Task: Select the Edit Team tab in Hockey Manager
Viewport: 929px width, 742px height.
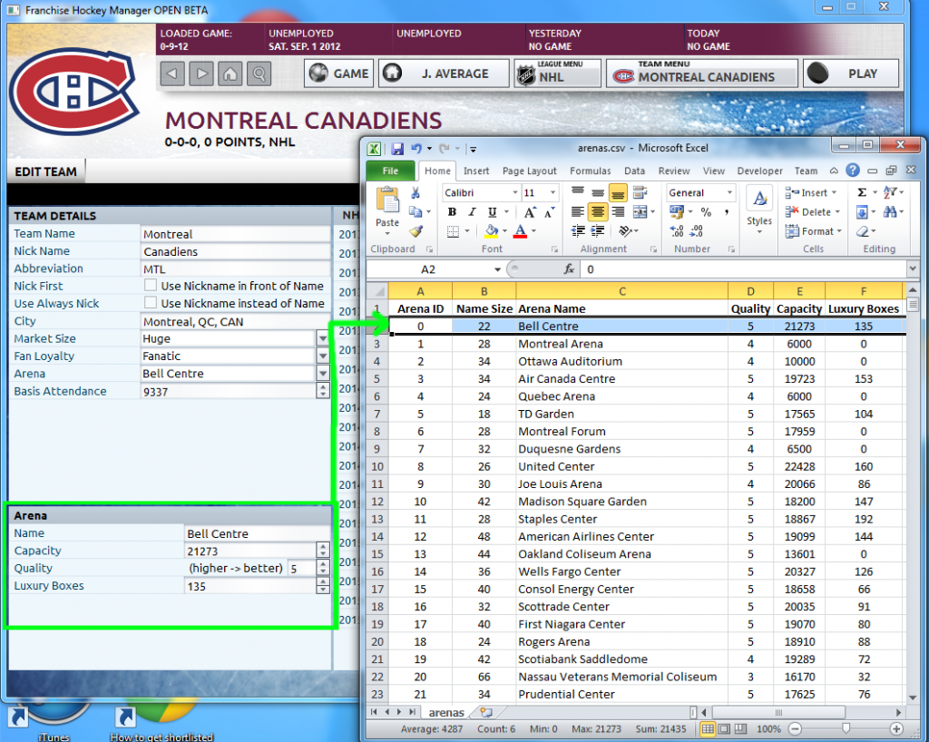Action: pyautogui.click(x=45, y=171)
